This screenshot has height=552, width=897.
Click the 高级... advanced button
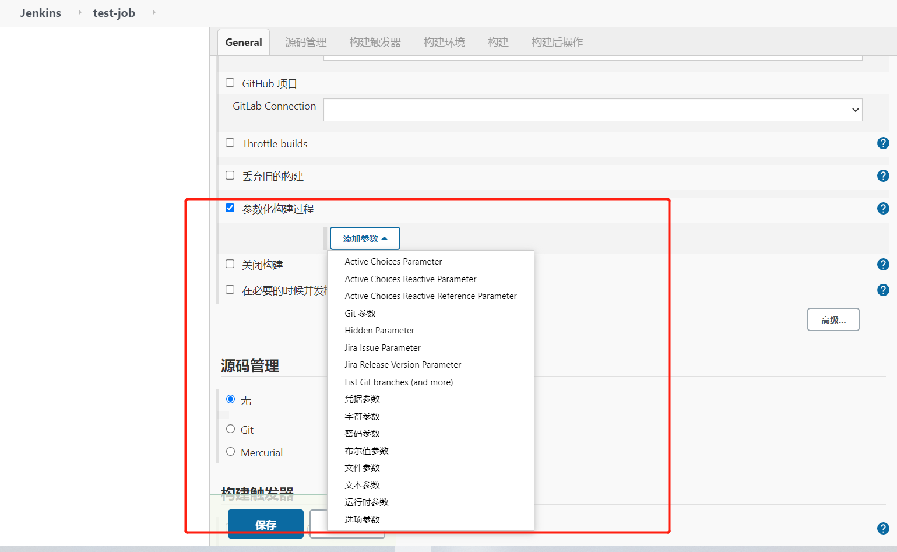point(833,319)
